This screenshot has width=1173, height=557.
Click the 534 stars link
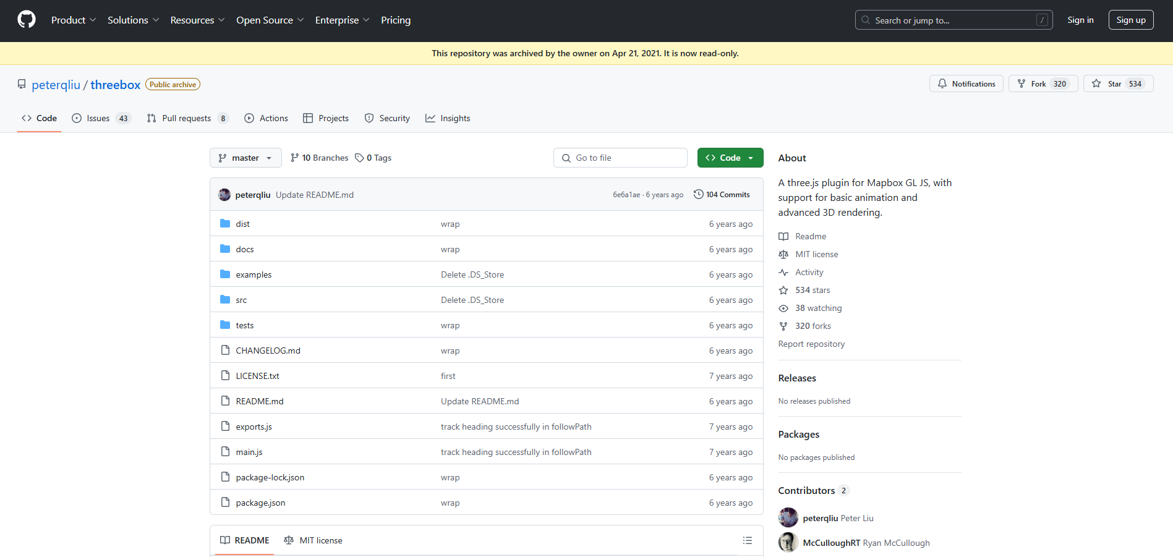click(x=812, y=290)
